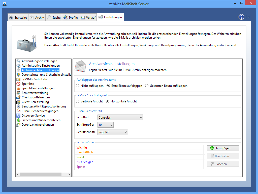Click the E-Mail-Benachrichtigungen icon
Image resolution: width=258 pixels, height=194 pixels.
coord(18,111)
